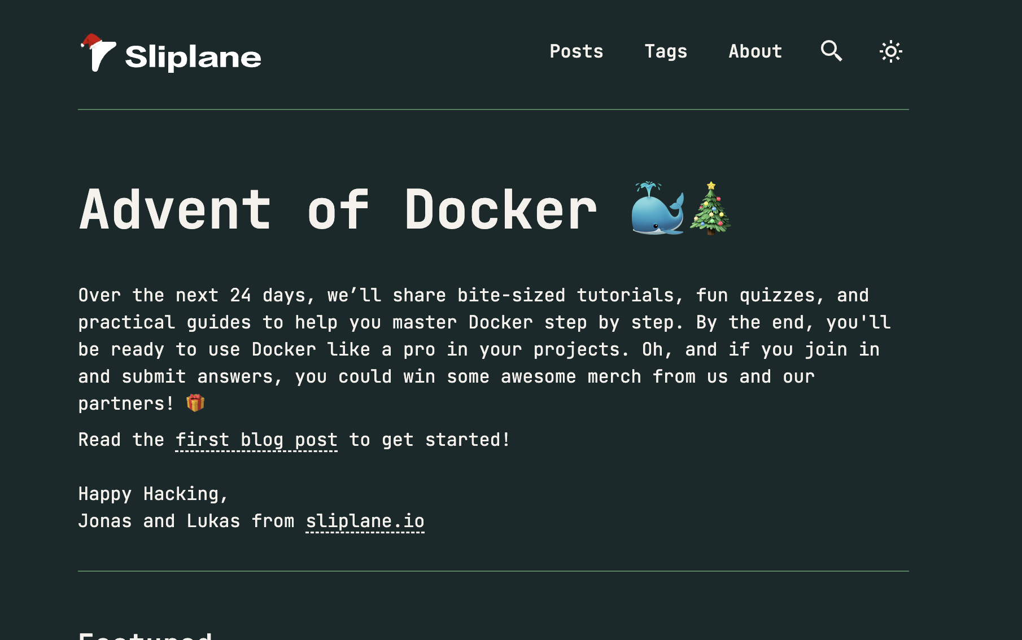This screenshot has width=1022, height=640.
Task: Visit the sliplane.io link
Action: (x=365, y=520)
